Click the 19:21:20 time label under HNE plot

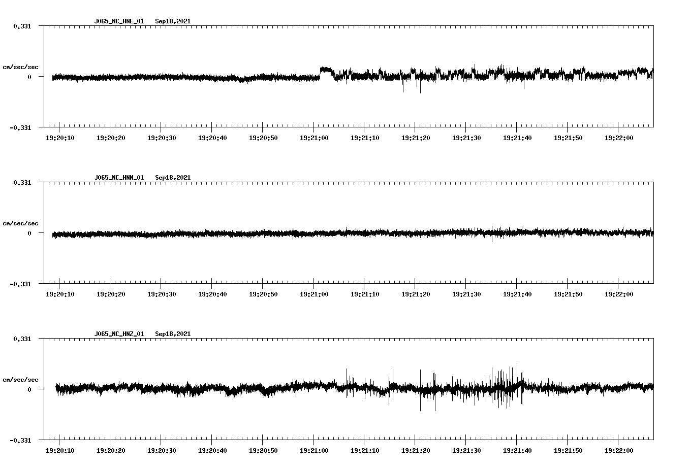pos(415,138)
